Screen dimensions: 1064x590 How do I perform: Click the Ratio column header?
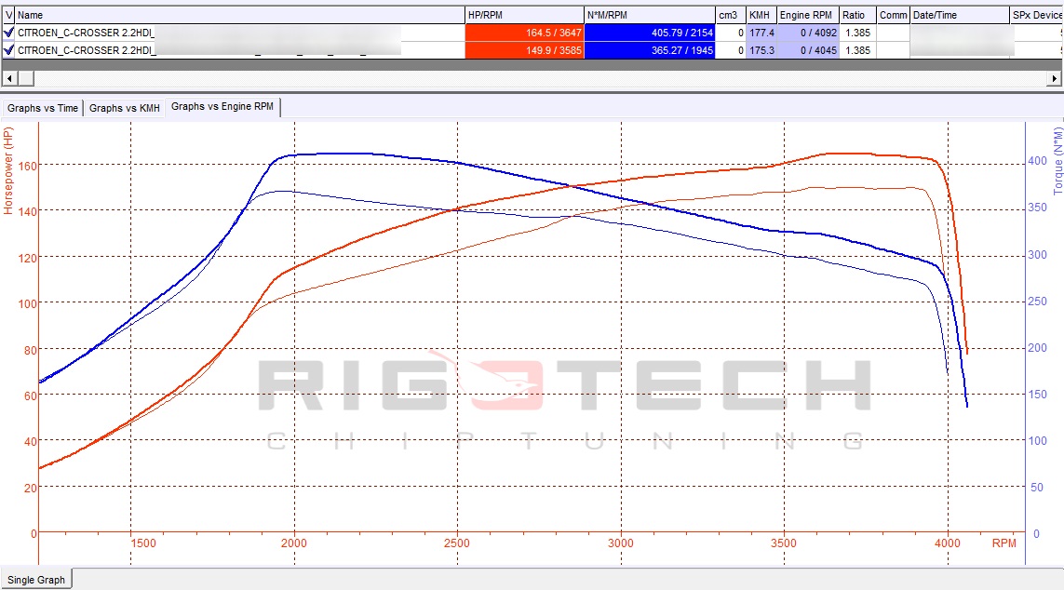click(857, 15)
